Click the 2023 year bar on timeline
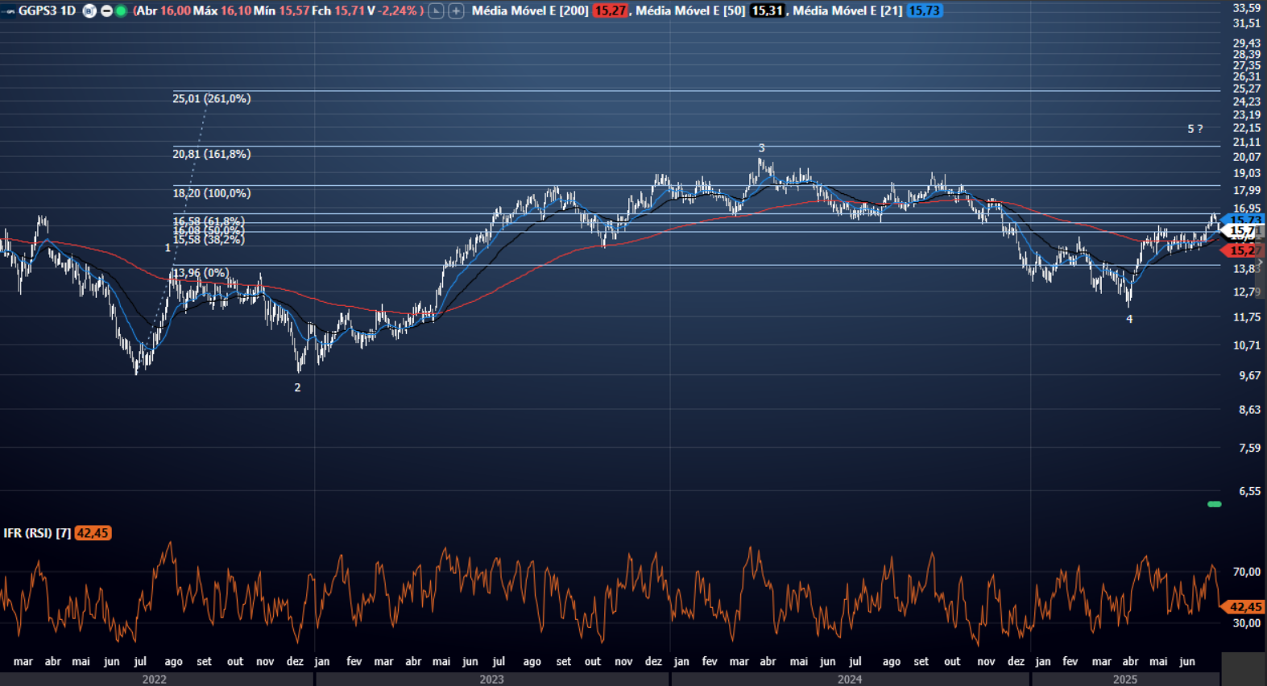The image size is (1267, 686). click(491, 680)
